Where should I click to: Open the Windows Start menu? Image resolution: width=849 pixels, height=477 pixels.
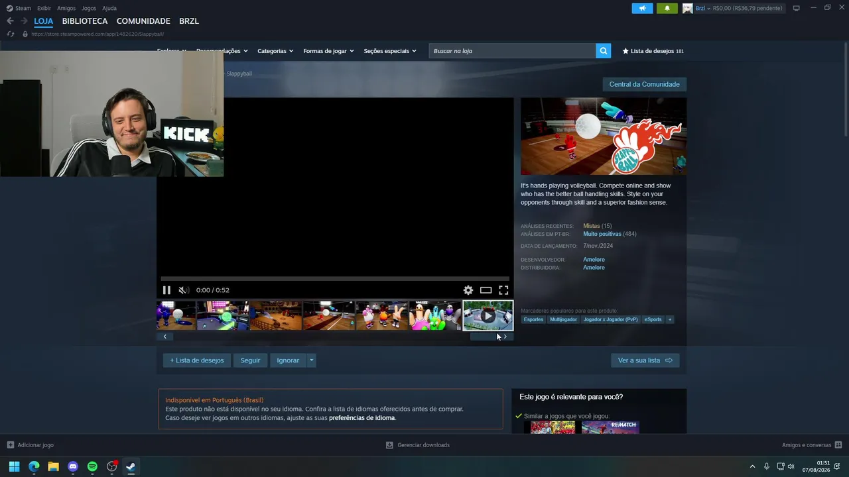click(14, 466)
